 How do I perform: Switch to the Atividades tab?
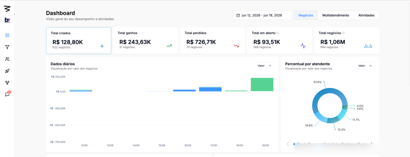[x=366, y=15]
